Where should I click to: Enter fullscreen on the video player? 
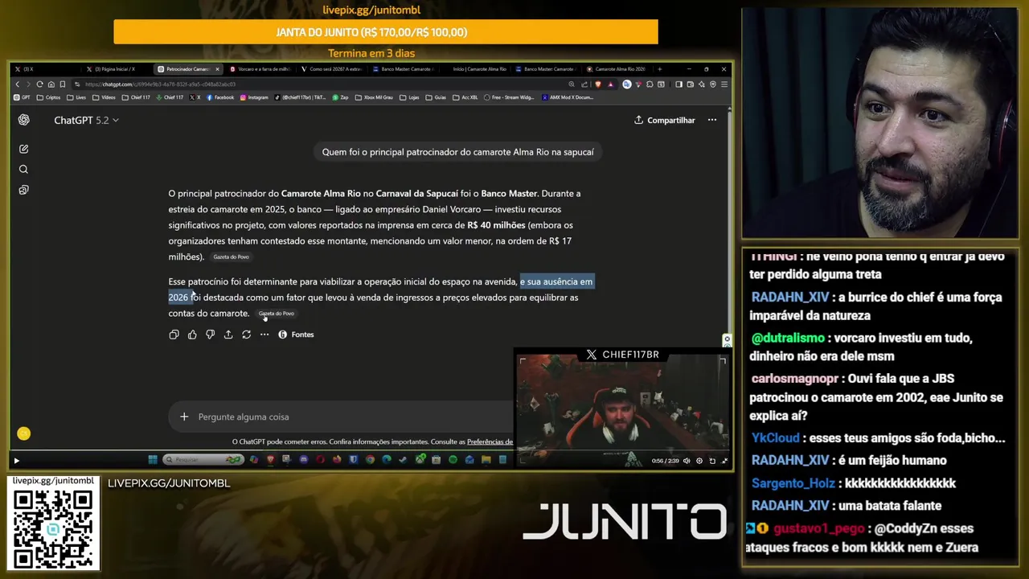[725, 461]
